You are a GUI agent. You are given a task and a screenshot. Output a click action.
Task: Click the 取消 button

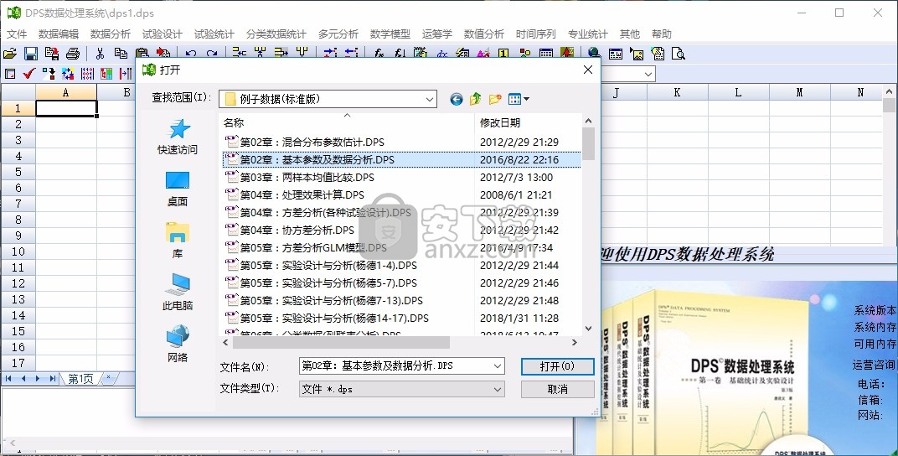tap(557, 390)
